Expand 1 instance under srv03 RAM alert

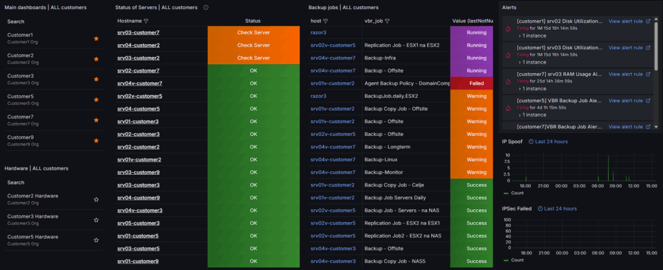[x=533, y=89]
